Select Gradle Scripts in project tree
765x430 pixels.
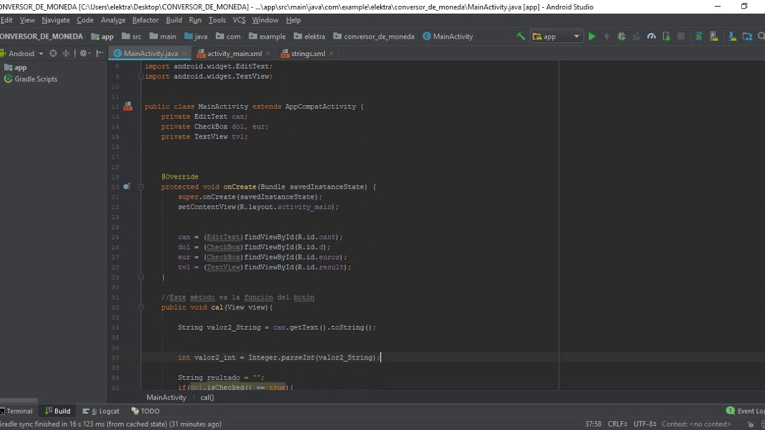click(31, 79)
